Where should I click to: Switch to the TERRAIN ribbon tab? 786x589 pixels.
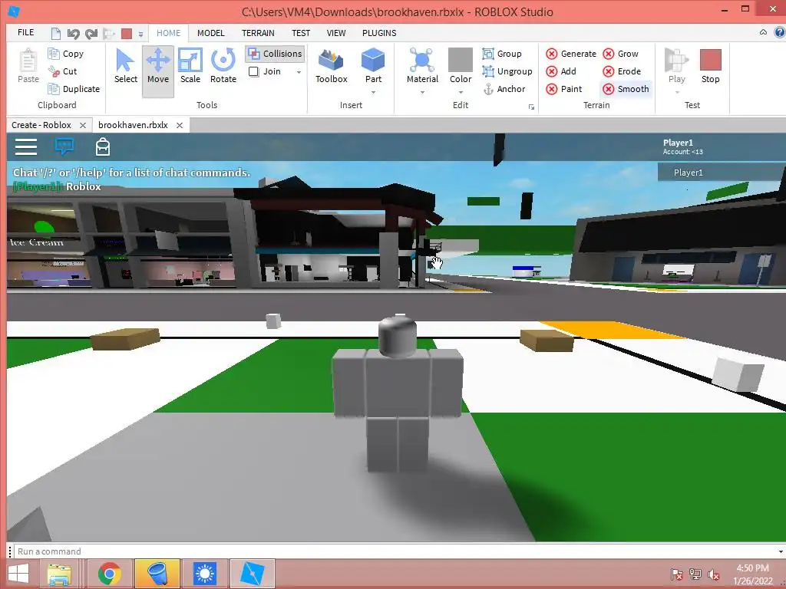coord(258,33)
